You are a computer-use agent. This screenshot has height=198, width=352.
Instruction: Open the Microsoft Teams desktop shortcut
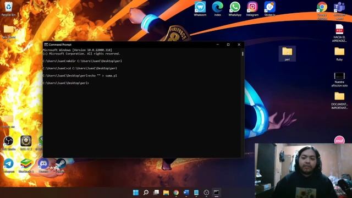(x=339, y=10)
